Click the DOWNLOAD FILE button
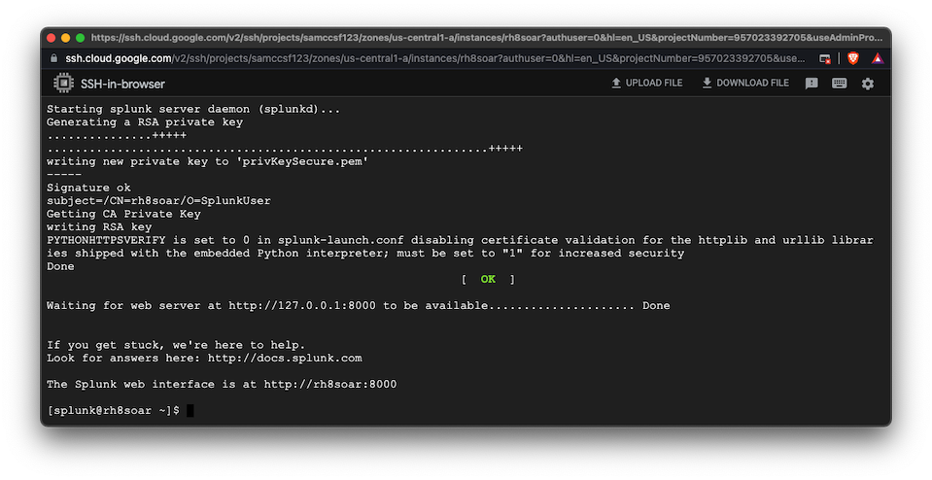This screenshot has height=480, width=932. pyautogui.click(x=745, y=84)
